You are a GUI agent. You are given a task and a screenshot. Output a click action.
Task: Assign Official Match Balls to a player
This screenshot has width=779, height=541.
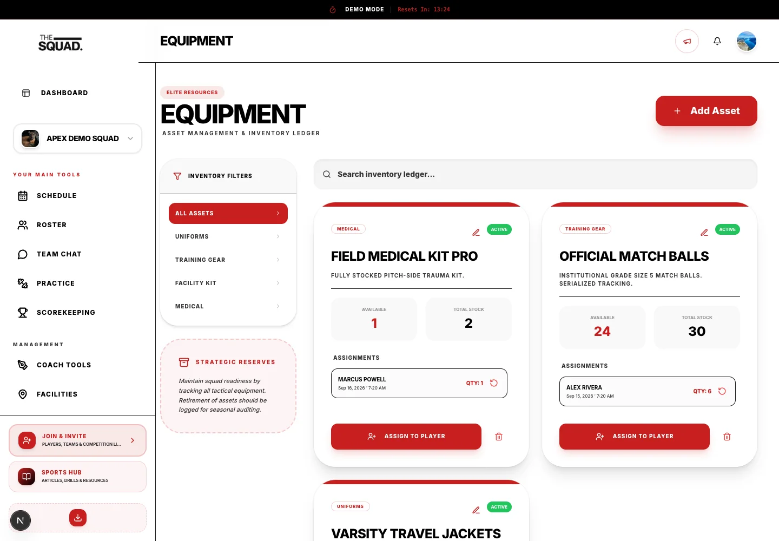635,437
